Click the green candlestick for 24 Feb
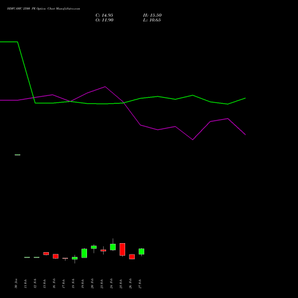The width and height of the screenshot is (298, 298). click(113, 247)
